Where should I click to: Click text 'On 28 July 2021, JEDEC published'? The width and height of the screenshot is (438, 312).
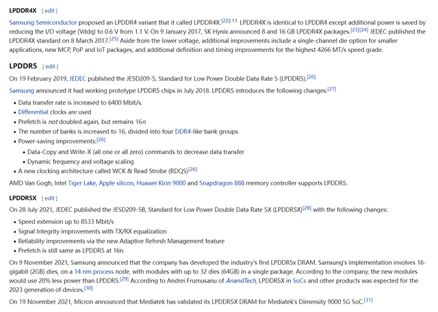point(60,209)
